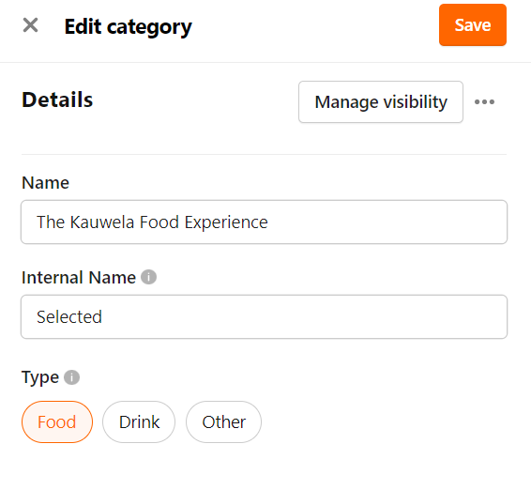Focus the Internal Name input field
The image size is (531, 490).
point(265,317)
